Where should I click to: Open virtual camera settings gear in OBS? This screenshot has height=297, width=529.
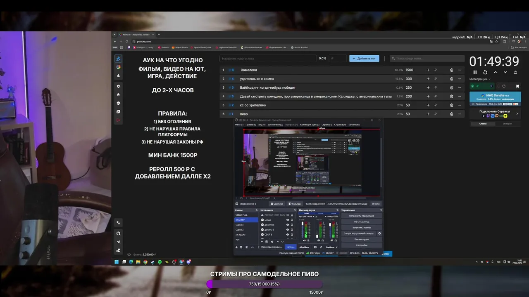[x=379, y=233]
